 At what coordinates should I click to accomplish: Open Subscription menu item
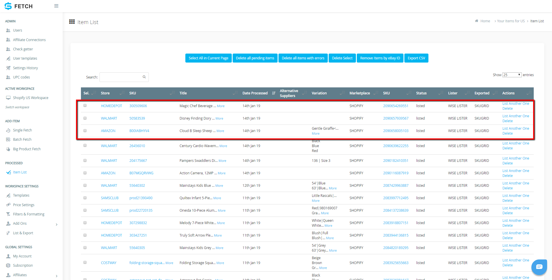click(23, 266)
